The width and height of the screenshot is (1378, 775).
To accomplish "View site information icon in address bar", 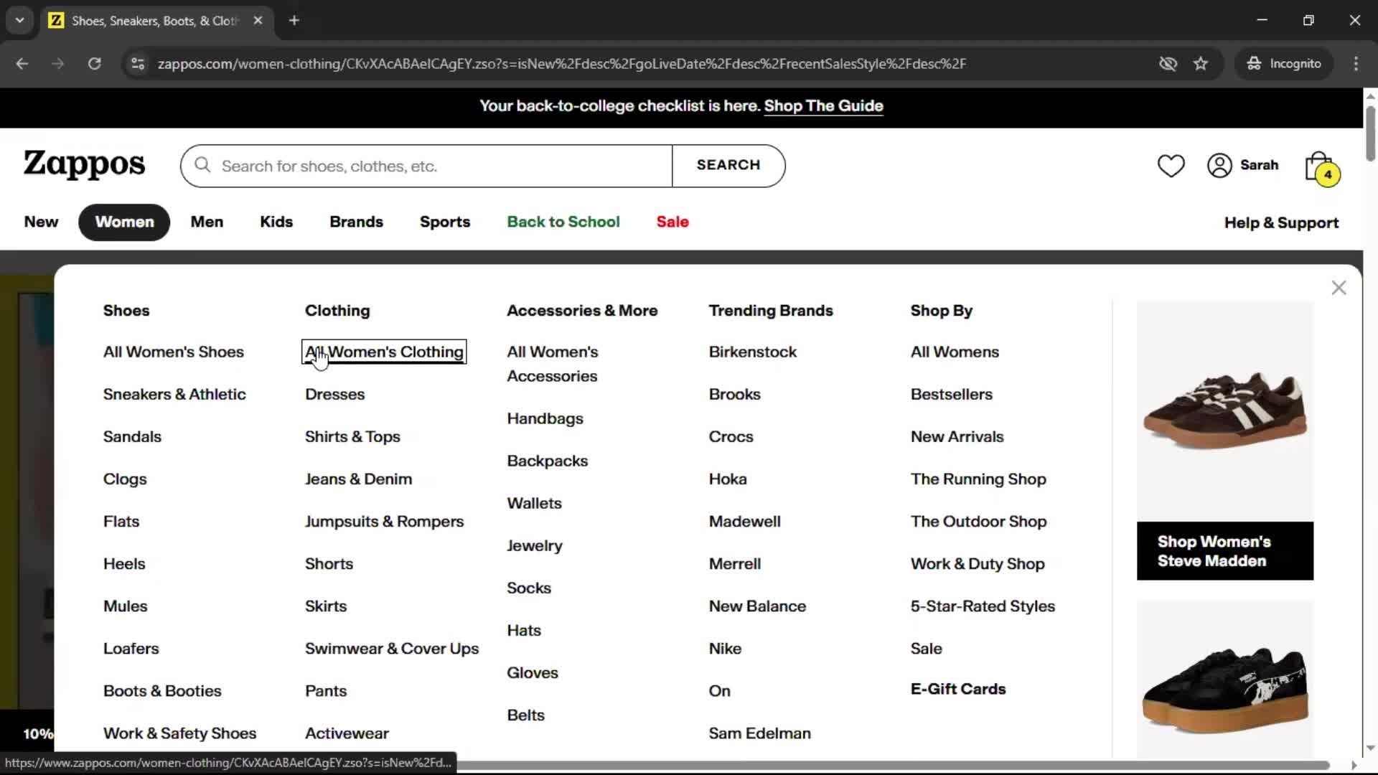I will click(x=137, y=64).
